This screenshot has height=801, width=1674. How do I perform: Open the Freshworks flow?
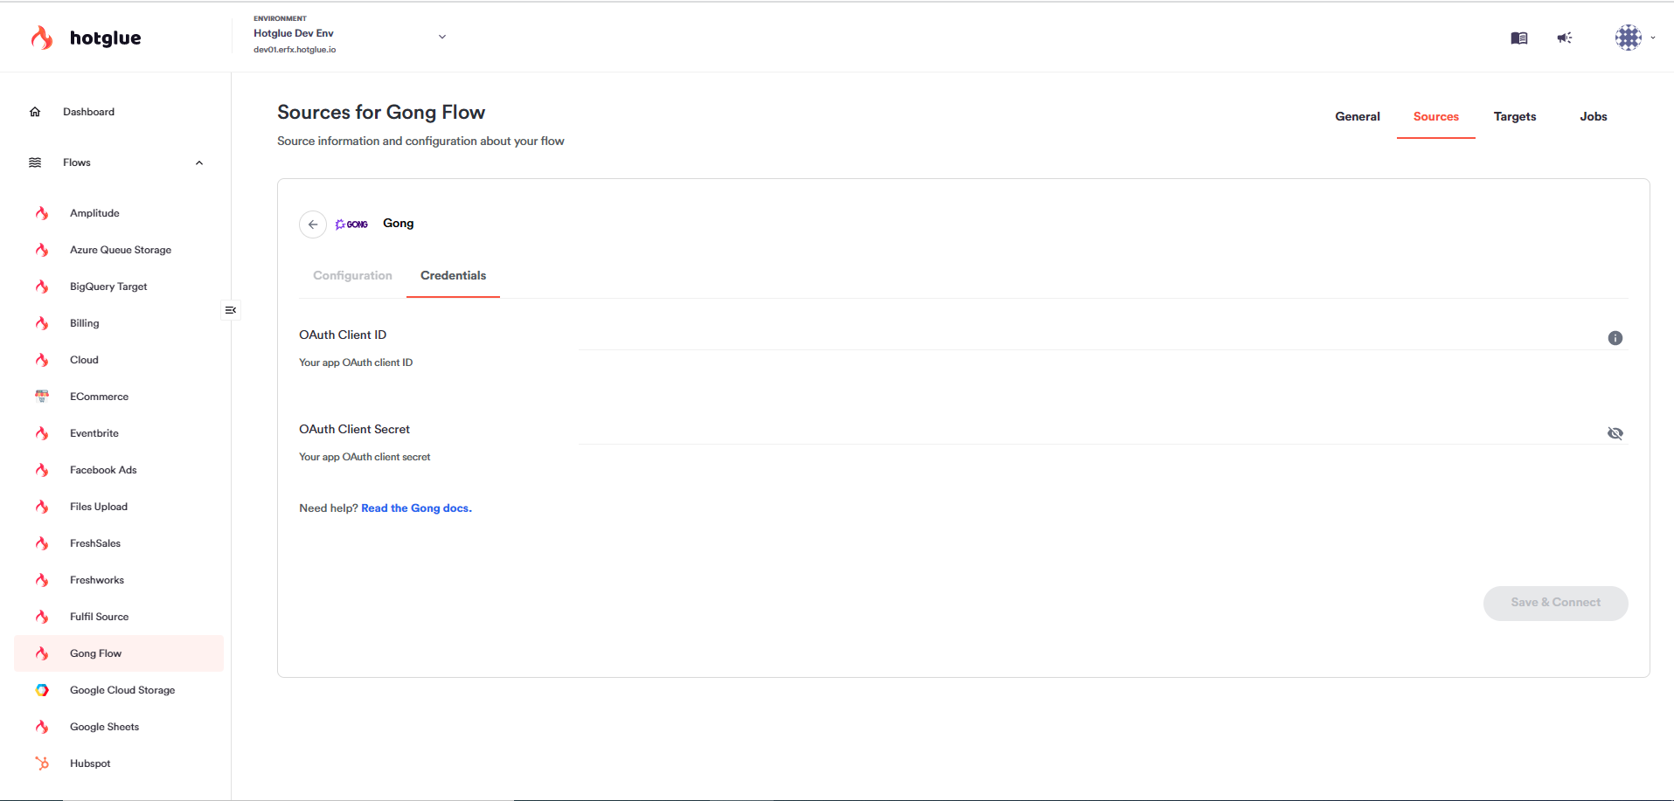click(97, 580)
